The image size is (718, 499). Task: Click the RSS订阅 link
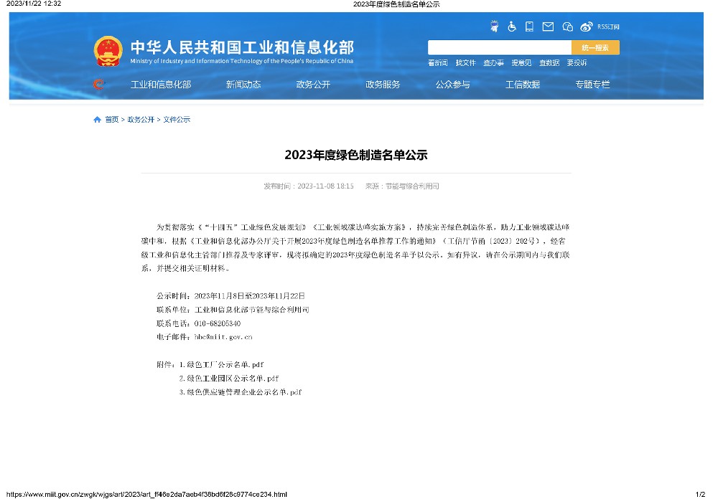tap(608, 27)
